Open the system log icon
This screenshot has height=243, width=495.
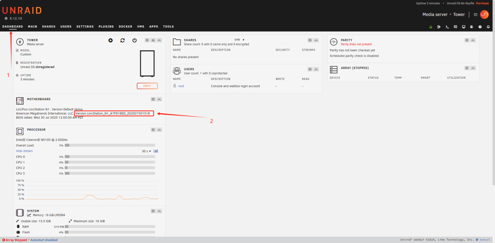tap(472, 27)
